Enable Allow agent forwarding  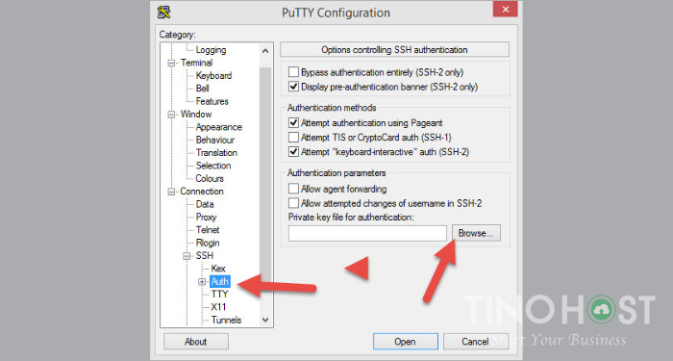point(293,189)
